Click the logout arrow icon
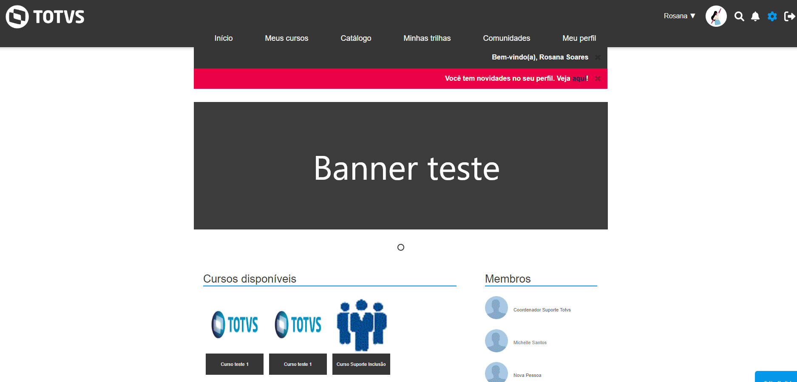797x382 pixels. coord(789,17)
